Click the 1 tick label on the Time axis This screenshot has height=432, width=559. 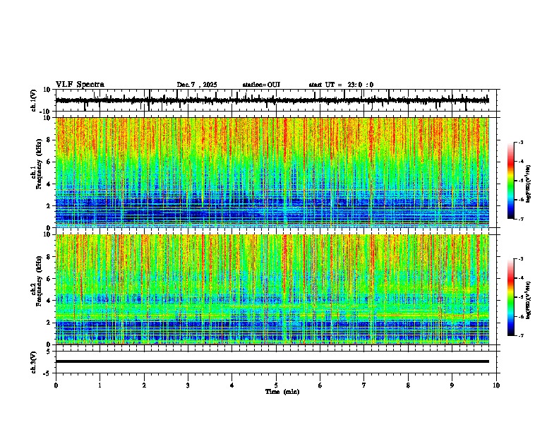(x=100, y=385)
